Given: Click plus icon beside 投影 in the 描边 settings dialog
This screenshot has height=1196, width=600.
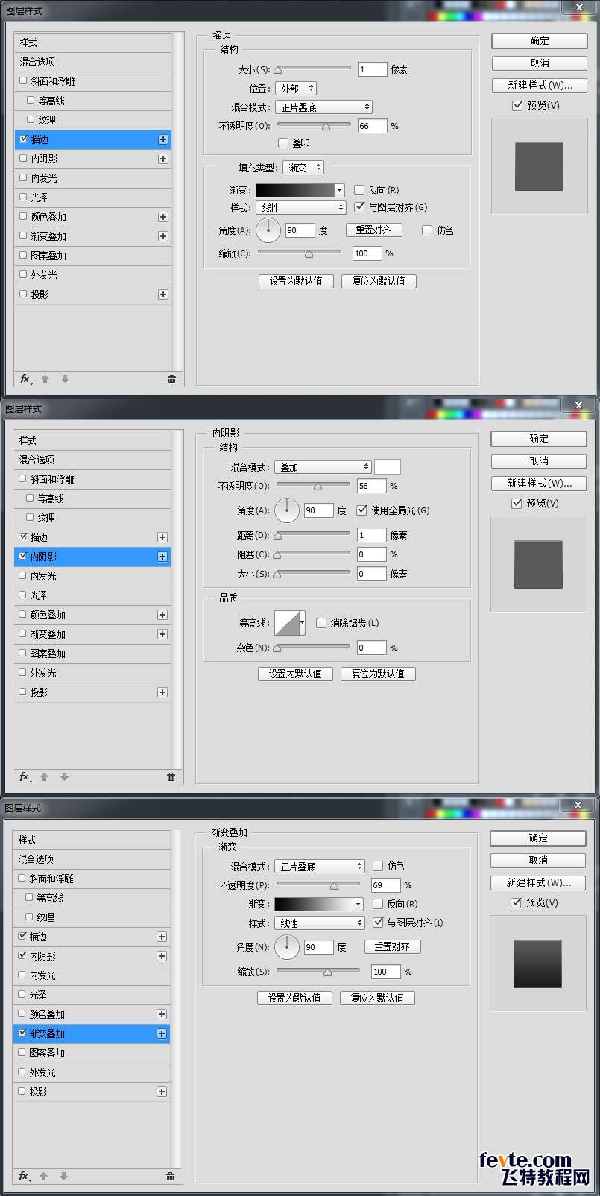Looking at the screenshot, I should tap(163, 294).
